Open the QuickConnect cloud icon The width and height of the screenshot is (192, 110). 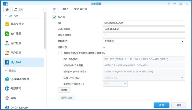coord(7,79)
